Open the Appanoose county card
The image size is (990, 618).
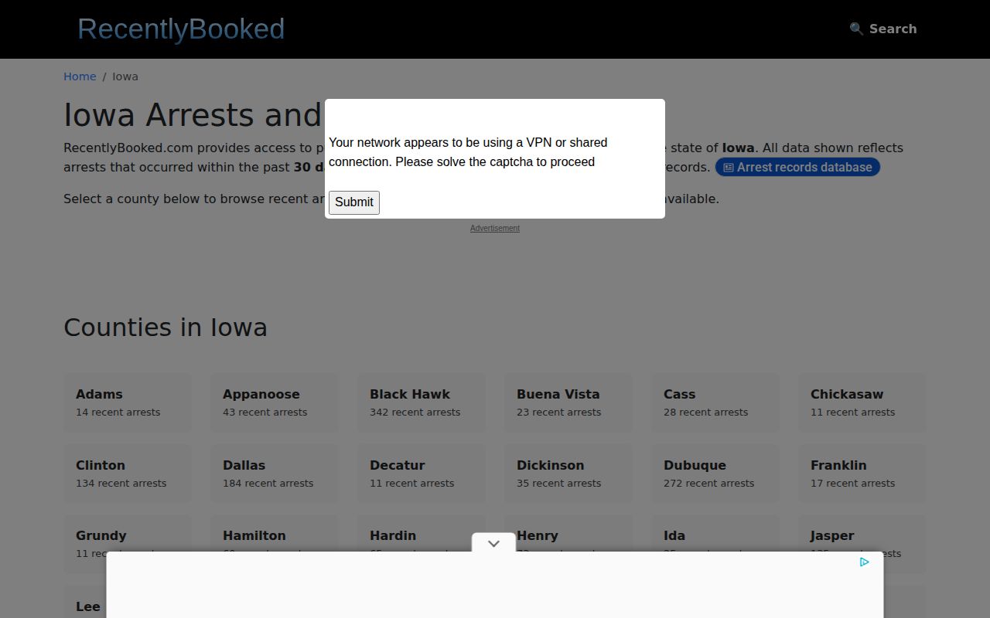tap(275, 402)
